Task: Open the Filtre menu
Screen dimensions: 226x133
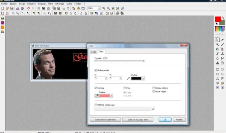Action: click(x=50, y=4)
